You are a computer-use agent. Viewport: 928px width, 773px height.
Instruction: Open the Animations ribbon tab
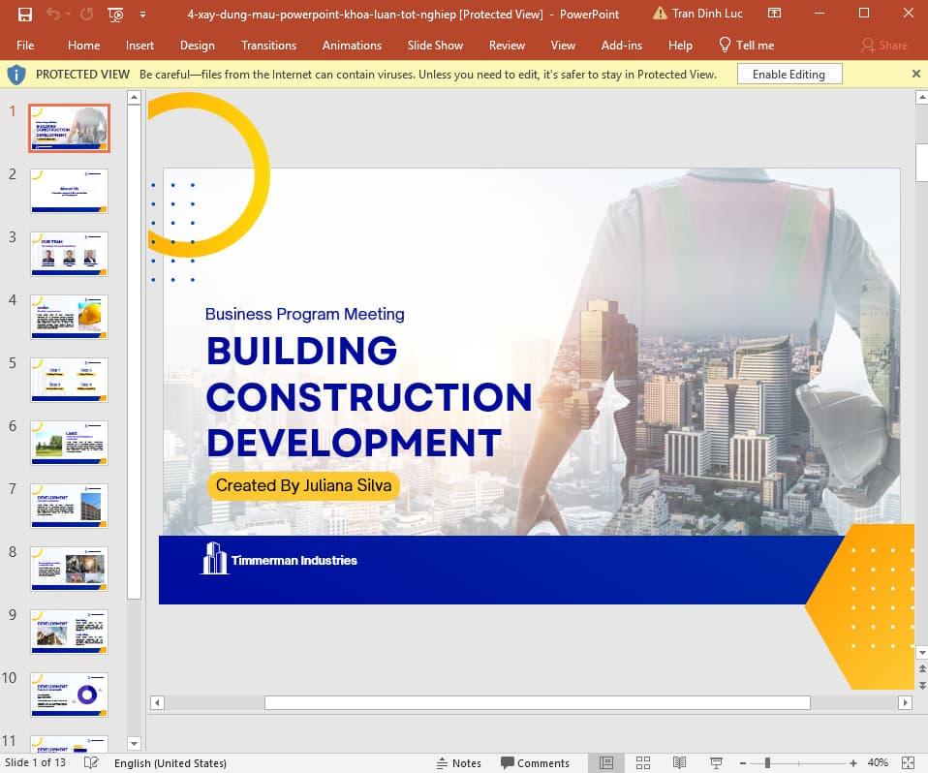[351, 45]
